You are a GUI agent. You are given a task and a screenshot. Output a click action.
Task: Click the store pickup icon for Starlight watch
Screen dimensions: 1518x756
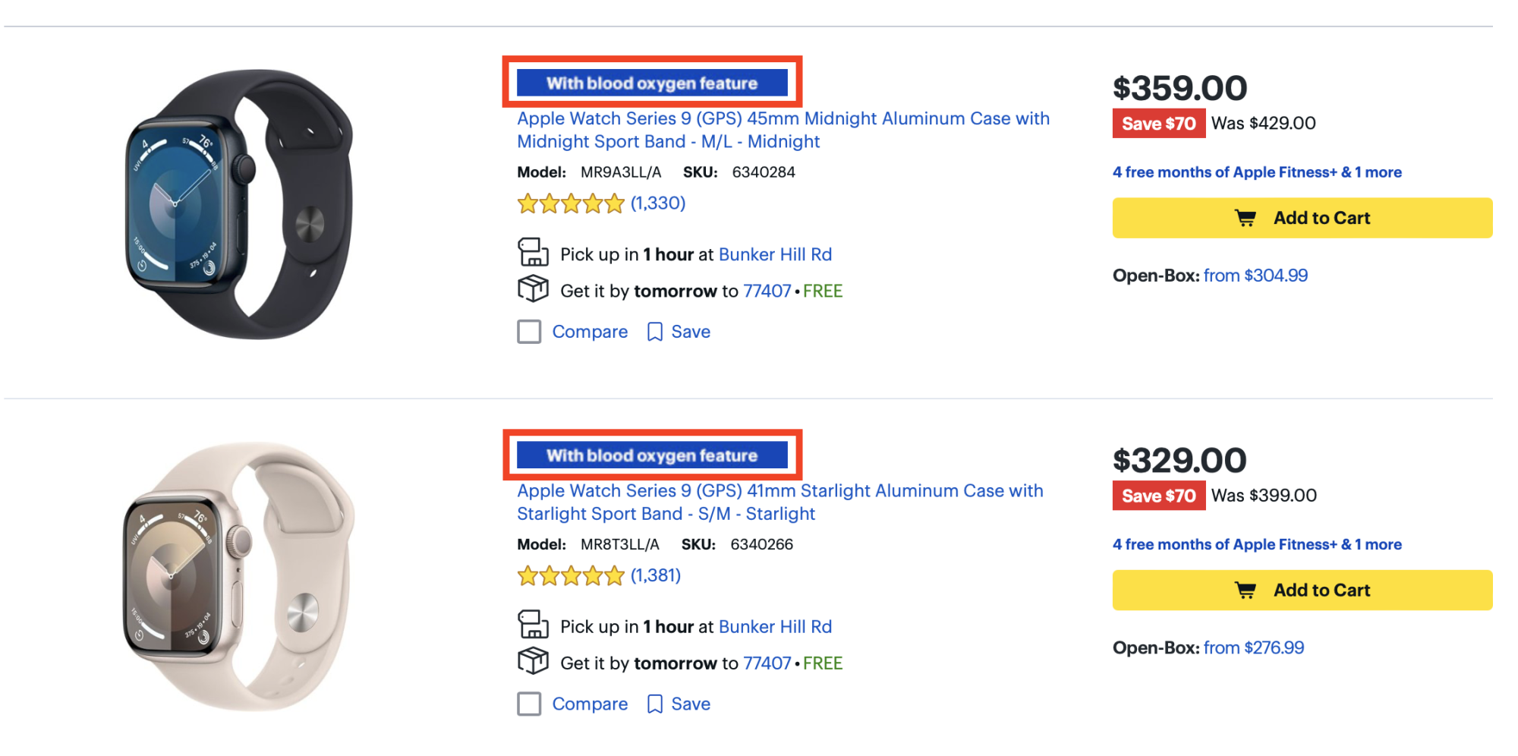533,625
